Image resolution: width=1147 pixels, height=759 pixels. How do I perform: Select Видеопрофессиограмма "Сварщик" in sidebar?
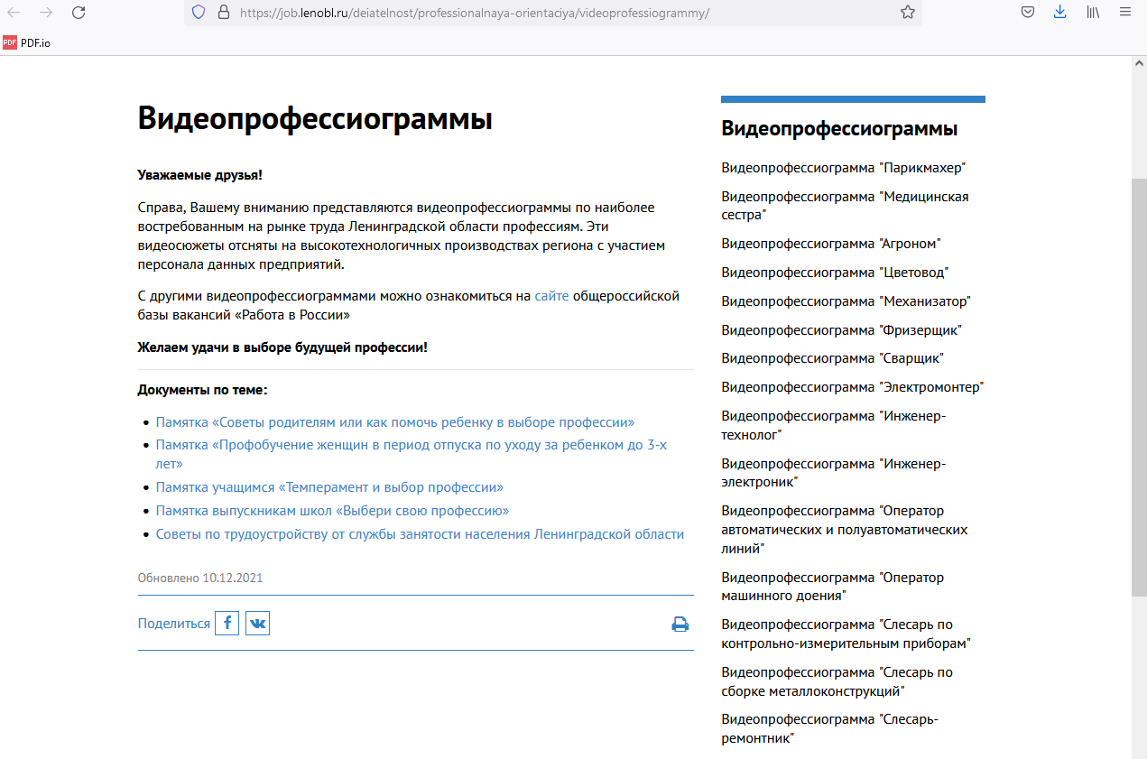[832, 358]
